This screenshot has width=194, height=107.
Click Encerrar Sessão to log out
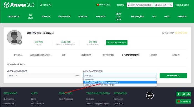(x=182, y=5)
